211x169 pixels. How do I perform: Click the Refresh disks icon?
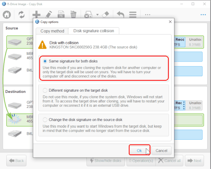tap(21, 15)
